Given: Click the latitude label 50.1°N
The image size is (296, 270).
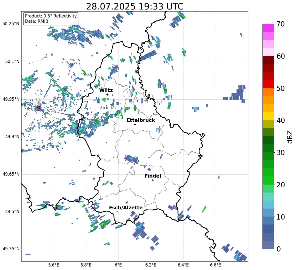Looking at the screenshot, I should point(12,61).
